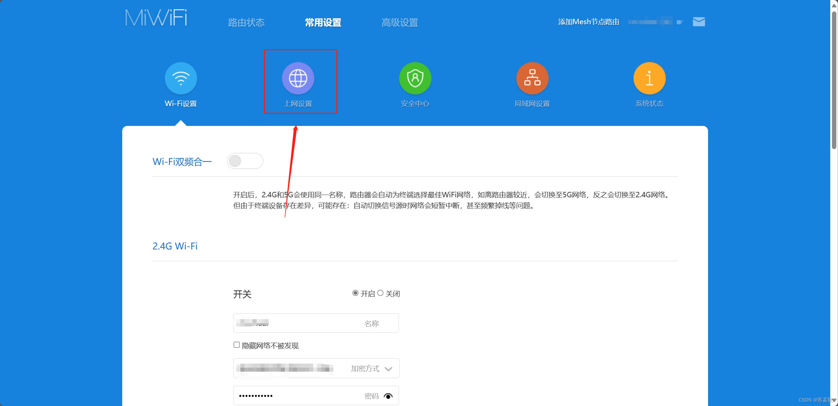Open the 局域网设置 network icon
Image resolution: width=838 pixels, height=406 pixels.
point(532,79)
